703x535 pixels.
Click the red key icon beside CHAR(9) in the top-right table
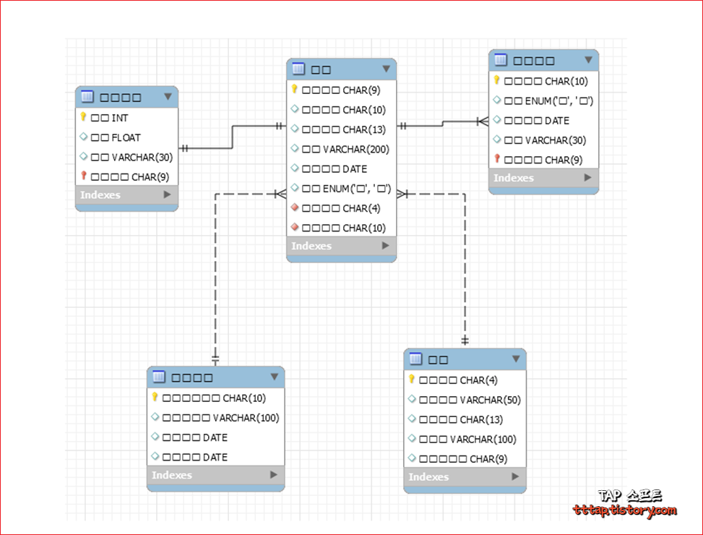(497, 159)
